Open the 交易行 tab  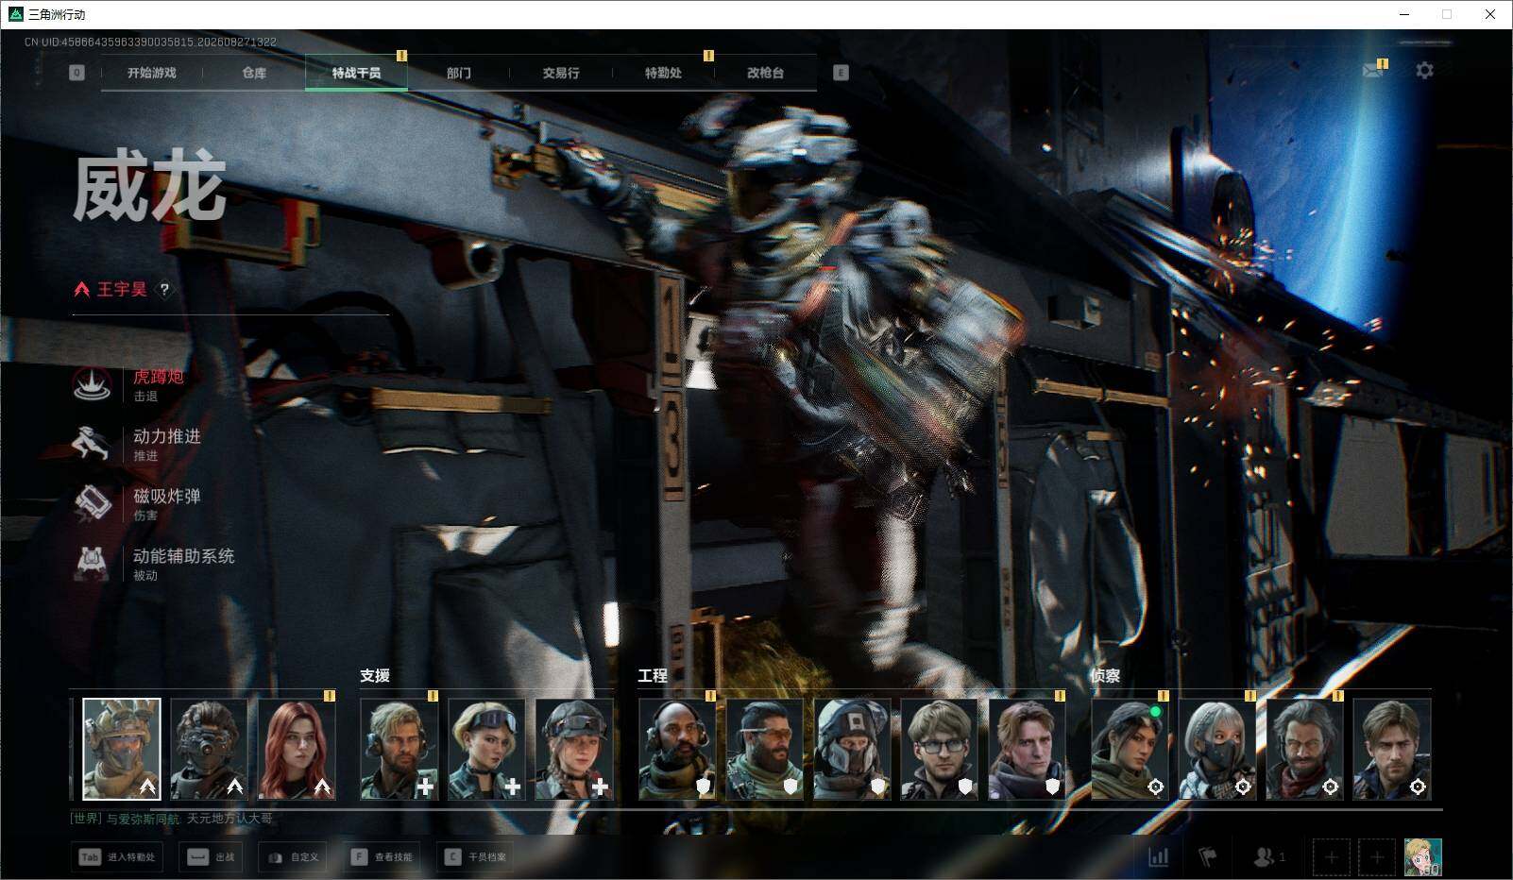pyautogui.click(x=561, y=73)
